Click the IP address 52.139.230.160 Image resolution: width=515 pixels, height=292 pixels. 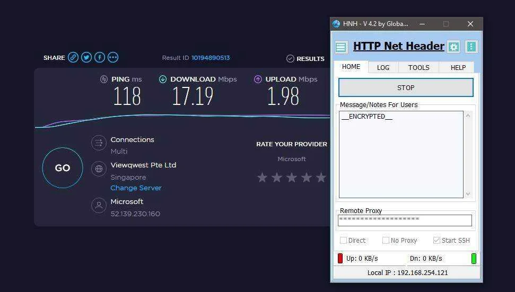pos(135,214)
